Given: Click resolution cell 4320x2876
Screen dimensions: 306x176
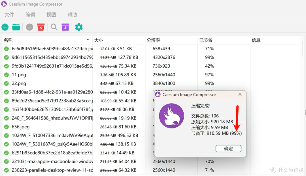Looking at the screenshot, I should pos(164,57).
